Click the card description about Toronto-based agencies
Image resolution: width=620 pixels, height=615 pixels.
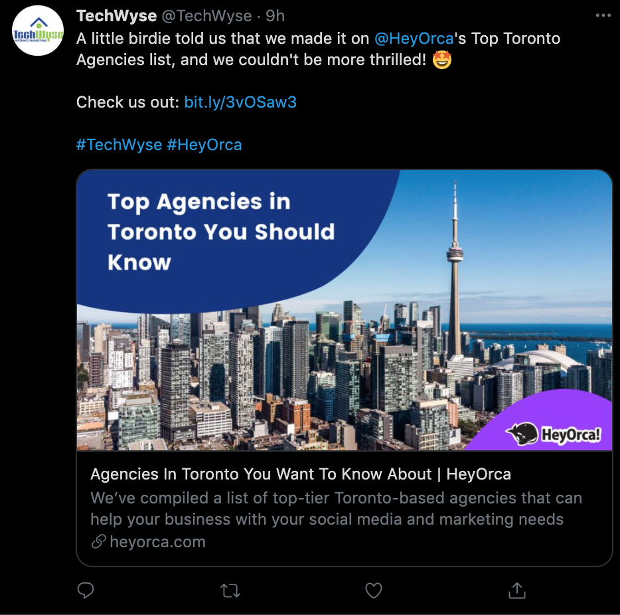336,509
